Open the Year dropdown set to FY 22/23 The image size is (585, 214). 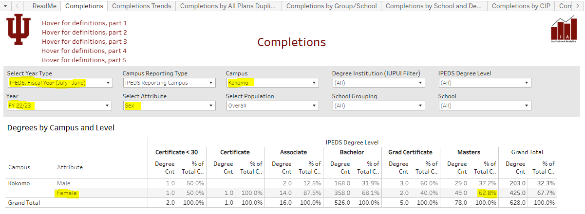tap(59, 106)
